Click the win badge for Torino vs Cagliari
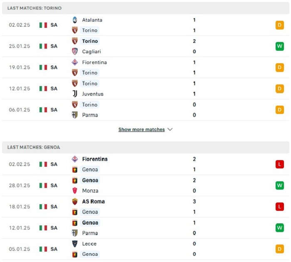The height and width of the screenshot is (262, 291). pos(279,46)
